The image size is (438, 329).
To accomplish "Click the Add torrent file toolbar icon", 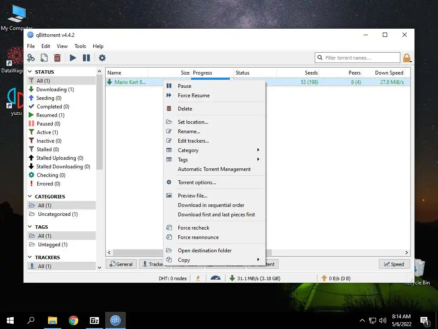I will coord(44,58).
